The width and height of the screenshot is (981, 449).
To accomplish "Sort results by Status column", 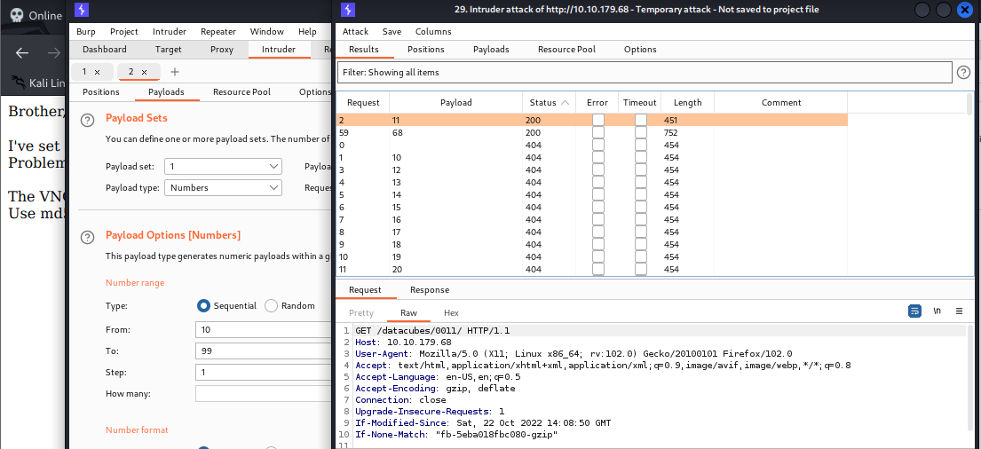I will [x=550, y=103].
